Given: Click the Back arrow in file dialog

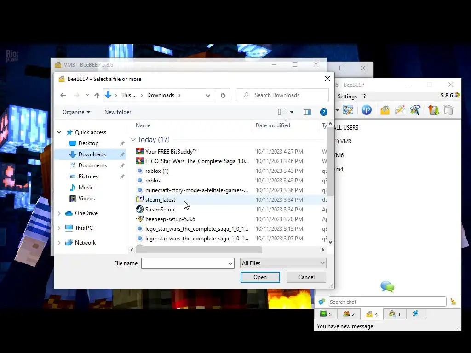Looking at the screenshot, I should tap(63, 95).
